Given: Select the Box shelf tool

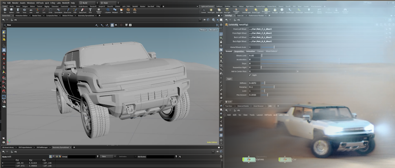Looking at the screenshot, I should click(x=5, y=11).
